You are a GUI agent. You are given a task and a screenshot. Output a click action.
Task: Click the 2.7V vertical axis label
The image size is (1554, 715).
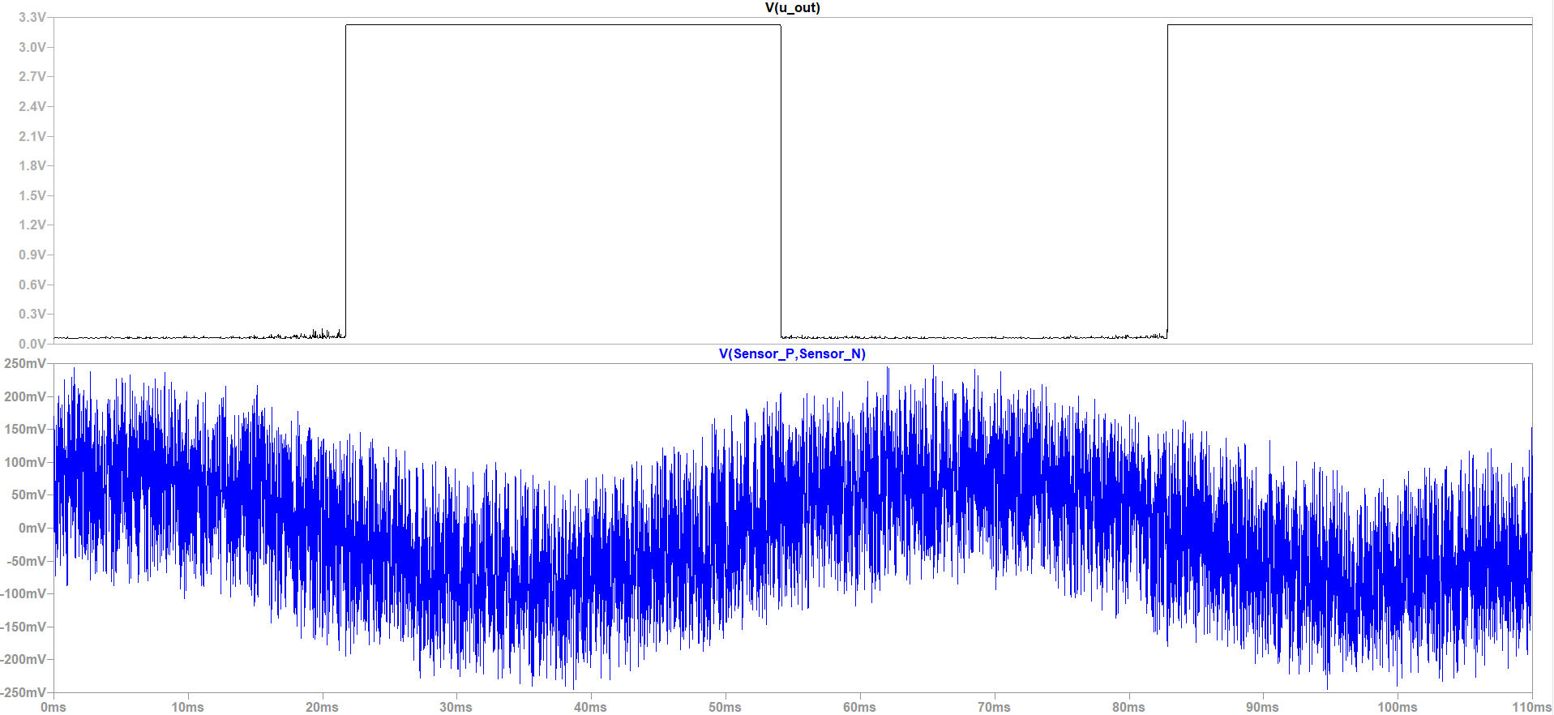(x=32, y=76)
